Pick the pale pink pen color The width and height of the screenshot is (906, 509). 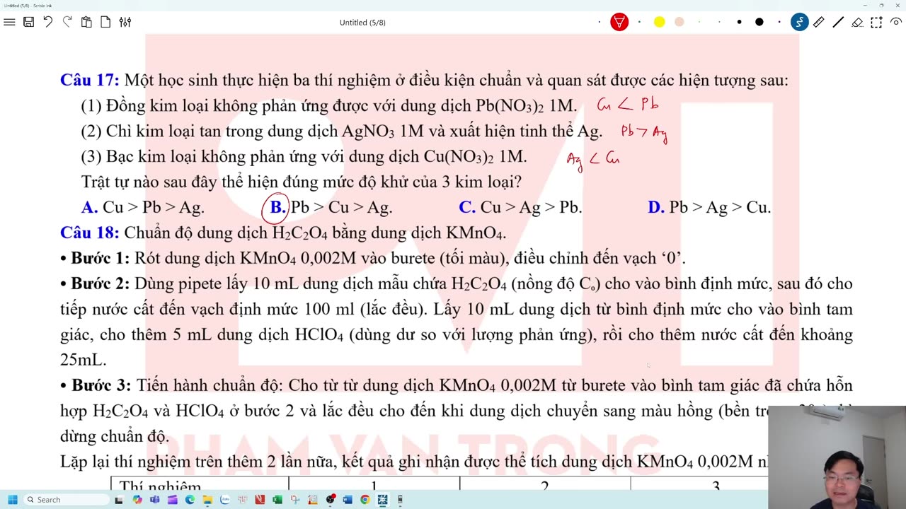coord(679,22)
